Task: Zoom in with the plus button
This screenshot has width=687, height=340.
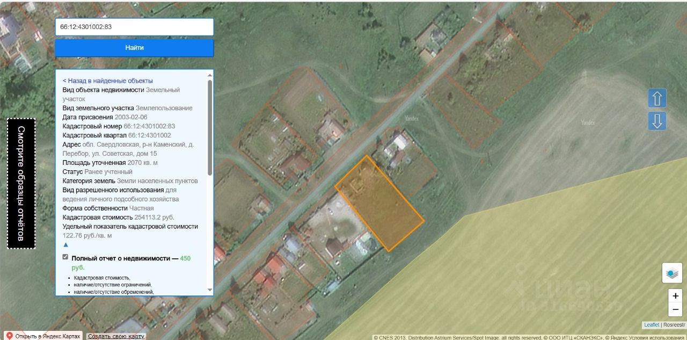Action: [x=675, y=295]
